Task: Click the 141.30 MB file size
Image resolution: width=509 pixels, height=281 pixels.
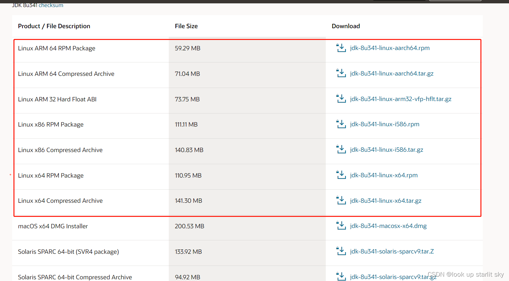Action: pos(189,201)
